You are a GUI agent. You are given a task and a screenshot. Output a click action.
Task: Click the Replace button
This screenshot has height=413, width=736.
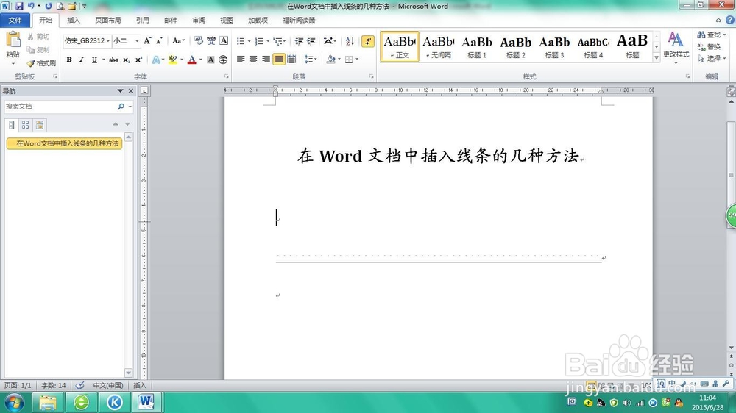click(x=710, y=46)
